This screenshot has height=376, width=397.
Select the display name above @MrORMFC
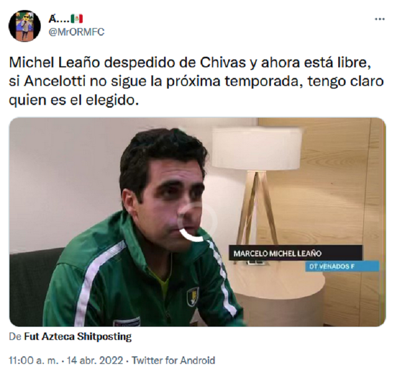(x=59, y=19)
